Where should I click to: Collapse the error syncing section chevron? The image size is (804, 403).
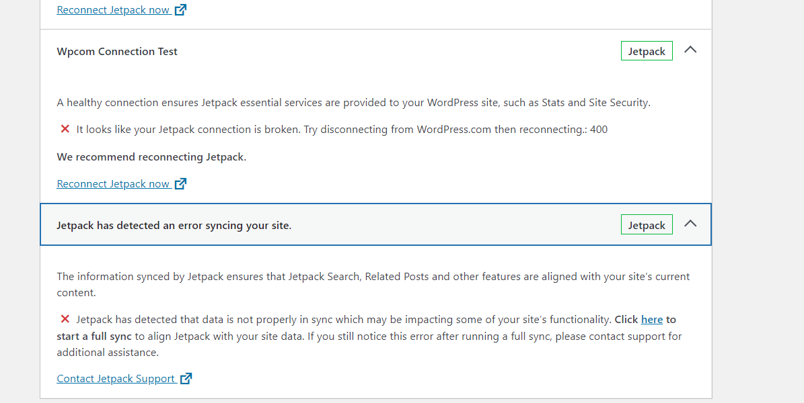click(691, 223)
